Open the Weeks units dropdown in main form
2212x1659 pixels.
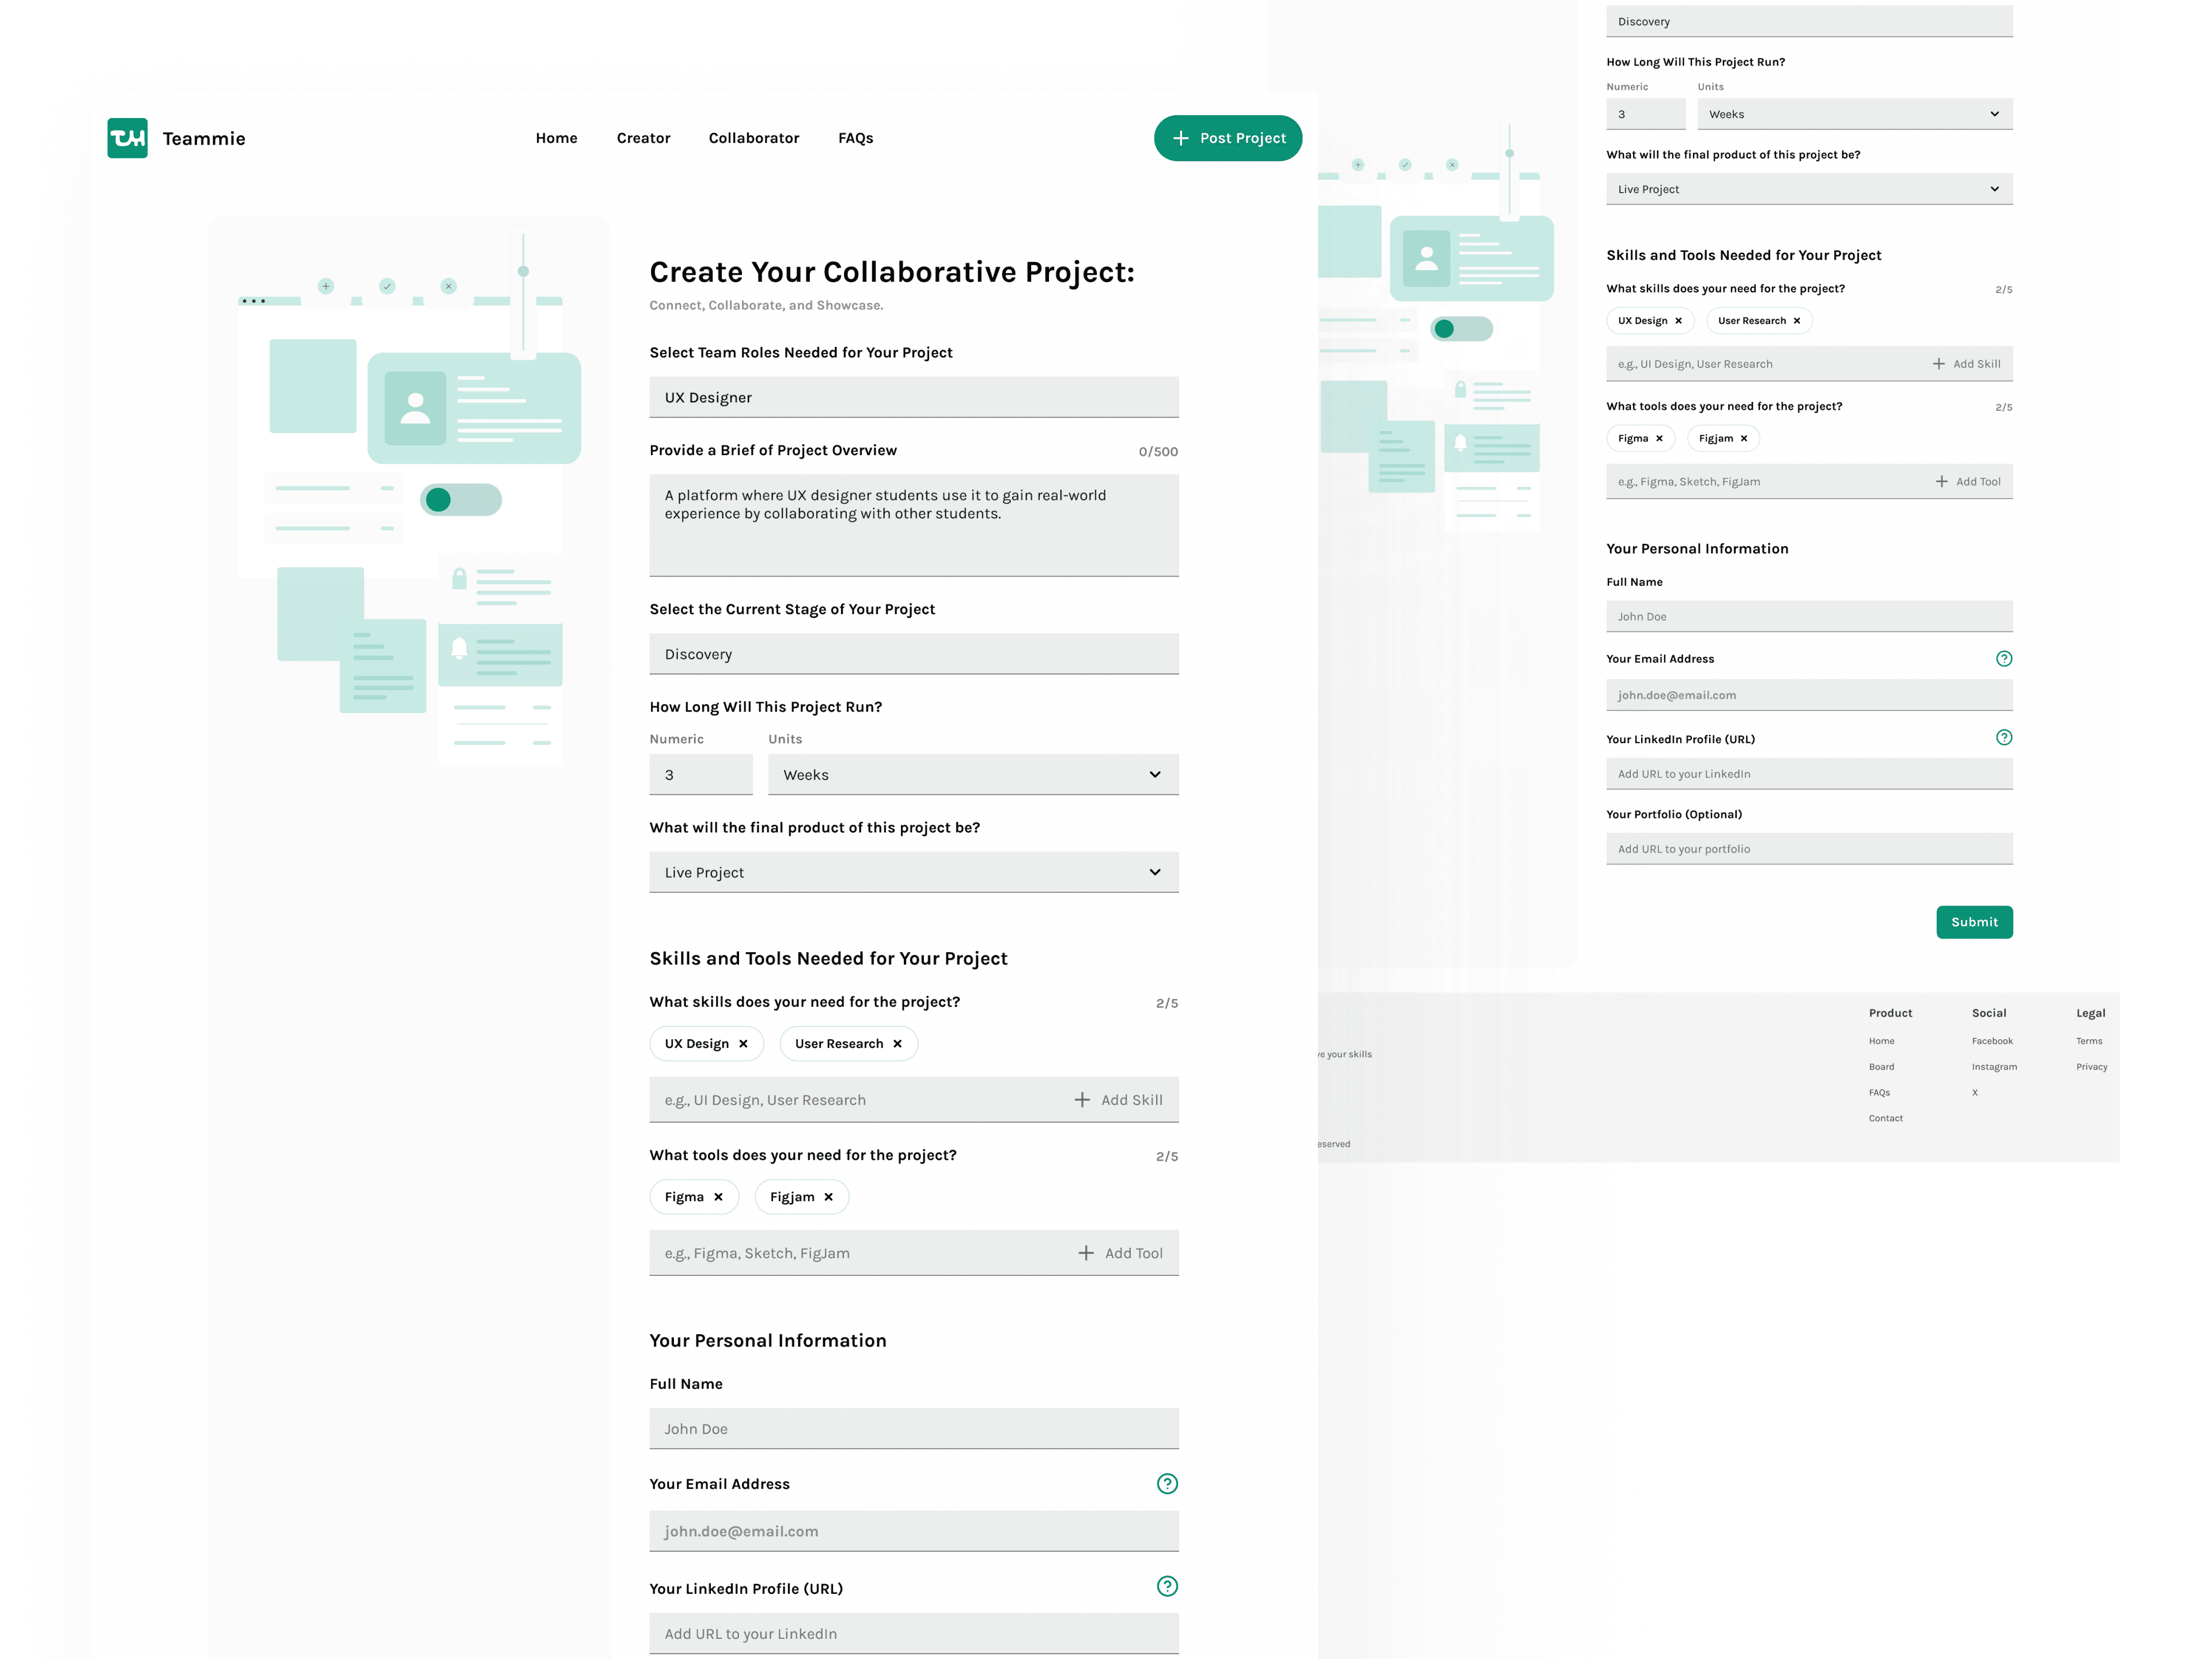973,775
